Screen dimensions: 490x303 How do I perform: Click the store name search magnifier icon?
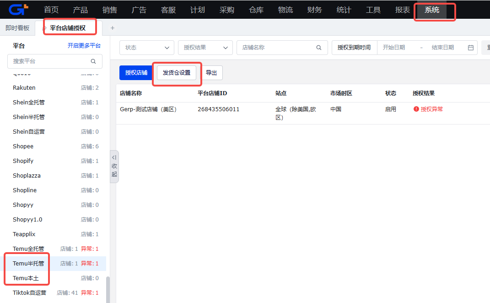pos(319,48)
